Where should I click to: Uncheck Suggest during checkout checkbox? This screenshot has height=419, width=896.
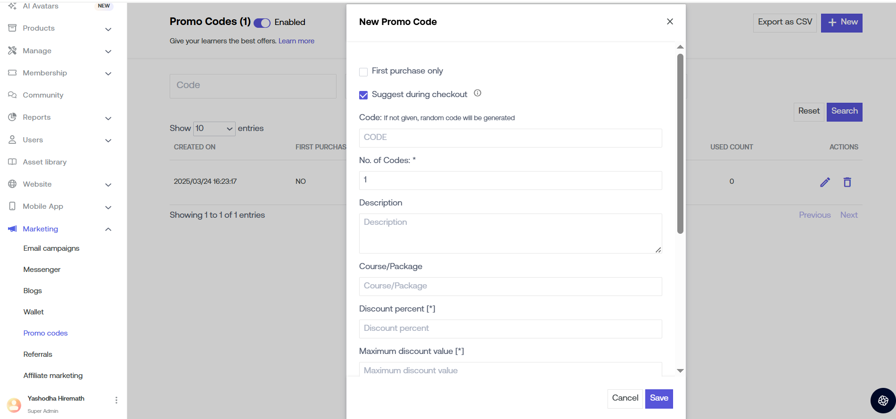point(363,95)
